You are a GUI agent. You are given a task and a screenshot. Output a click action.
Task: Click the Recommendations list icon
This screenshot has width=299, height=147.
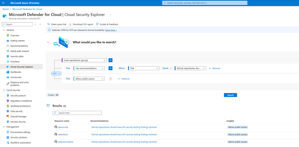(8, 46)
